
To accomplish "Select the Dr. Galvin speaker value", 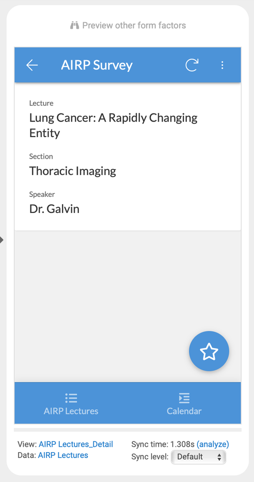I will coord(55,209).
